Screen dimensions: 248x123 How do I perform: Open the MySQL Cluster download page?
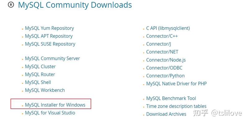[x=40, y=66]
